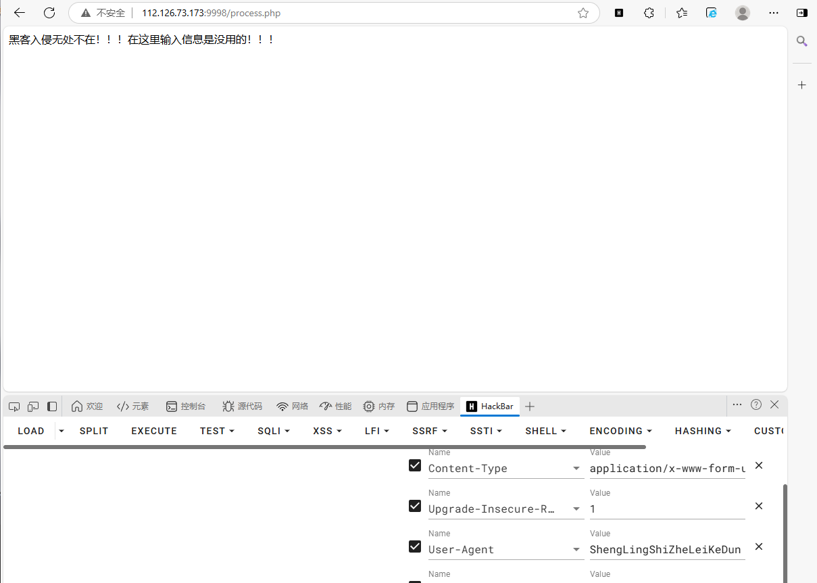Close the DevTools panel

point(774,404)
